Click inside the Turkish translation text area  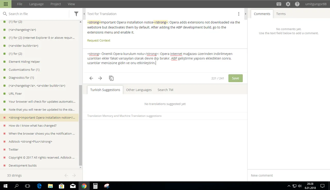(x=165, y=61)
